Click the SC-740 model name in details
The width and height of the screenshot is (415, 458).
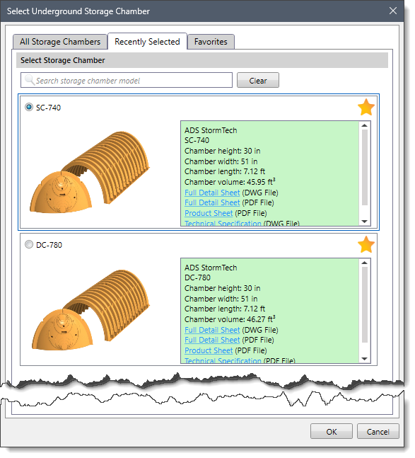coord(197,140)
